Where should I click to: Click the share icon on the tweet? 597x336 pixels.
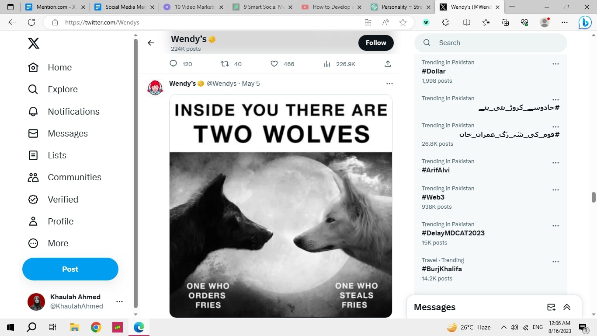(x=388, y=64)
